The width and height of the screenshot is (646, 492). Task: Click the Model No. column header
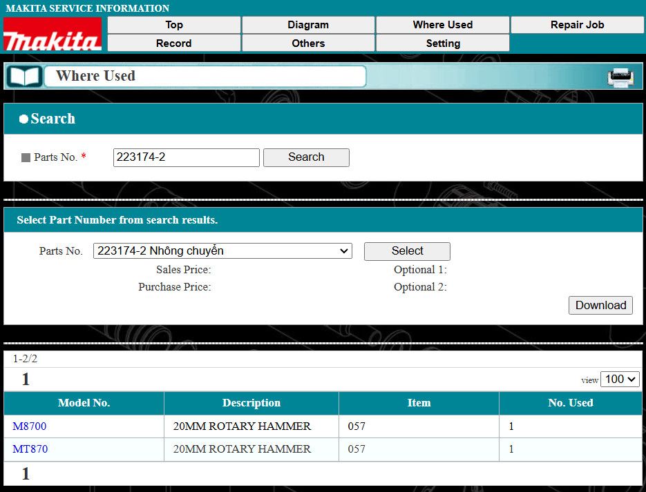tap(84, 403)
